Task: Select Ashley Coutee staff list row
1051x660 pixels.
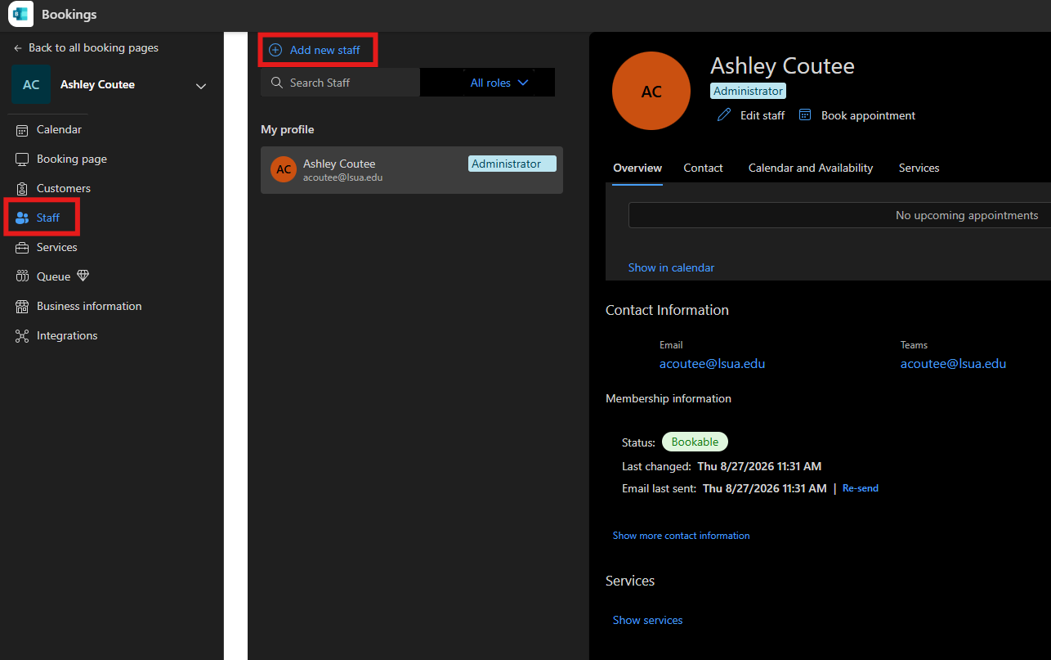Action: click(x=412, y=170)
